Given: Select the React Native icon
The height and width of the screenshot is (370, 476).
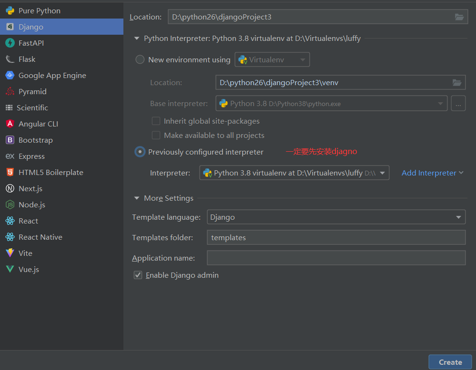Looking at the screenshot, I should pyautogui.click(x=10, y=237).
